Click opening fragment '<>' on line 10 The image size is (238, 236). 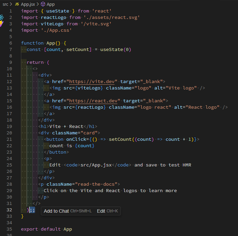click(35, 69)
